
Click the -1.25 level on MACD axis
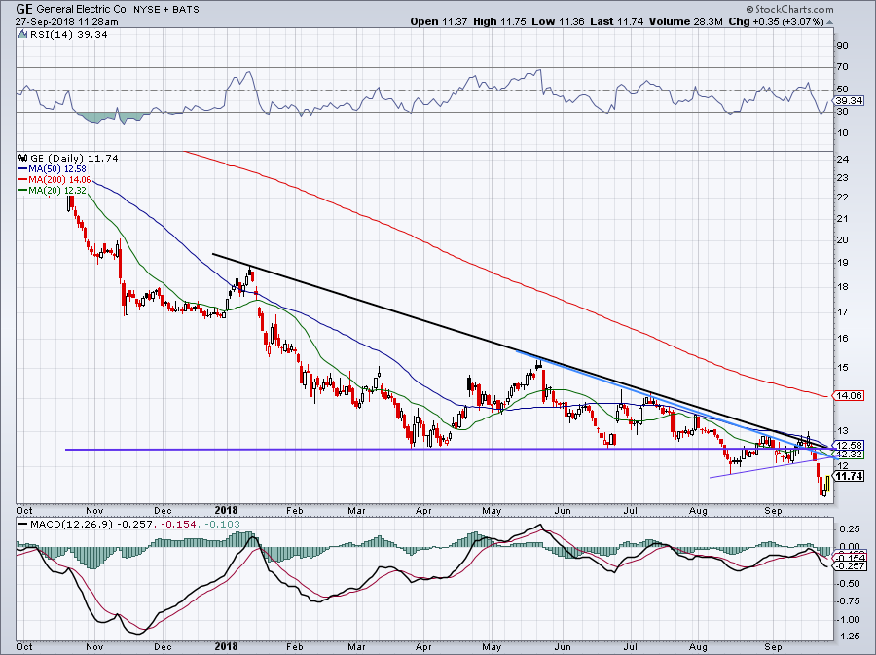click(849, 637)
